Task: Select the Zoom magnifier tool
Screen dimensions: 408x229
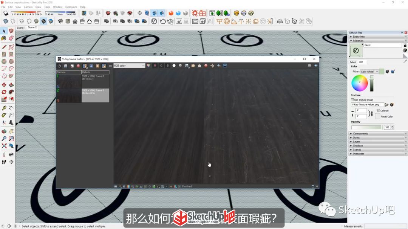Action: pos(4,139)
